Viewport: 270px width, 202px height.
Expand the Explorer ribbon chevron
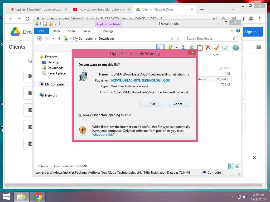[232, 31]
